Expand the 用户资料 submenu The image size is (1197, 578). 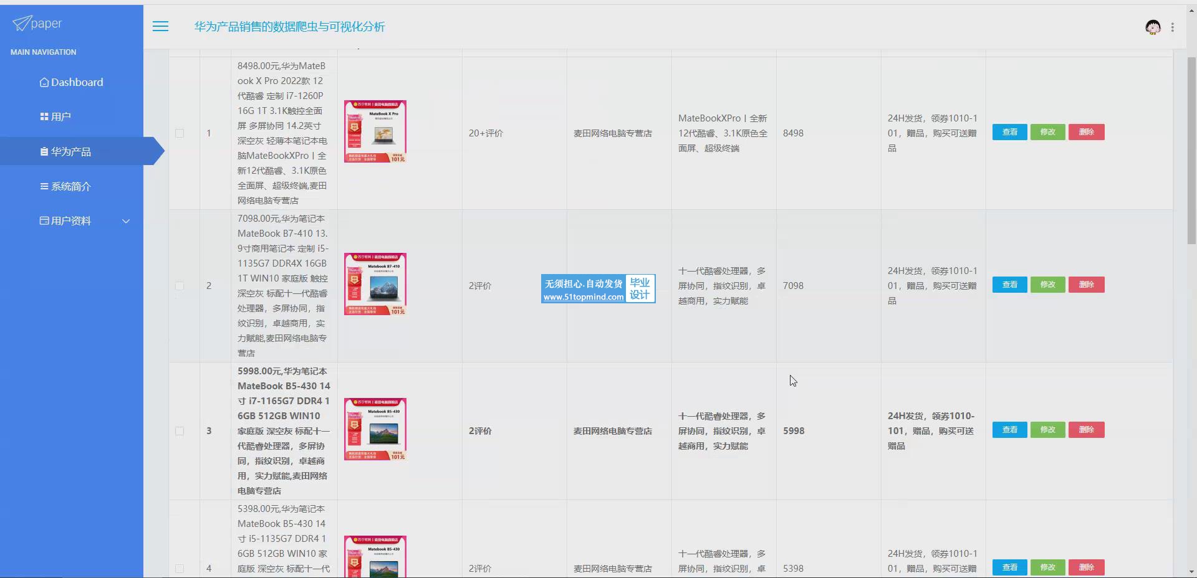point(65,220)
